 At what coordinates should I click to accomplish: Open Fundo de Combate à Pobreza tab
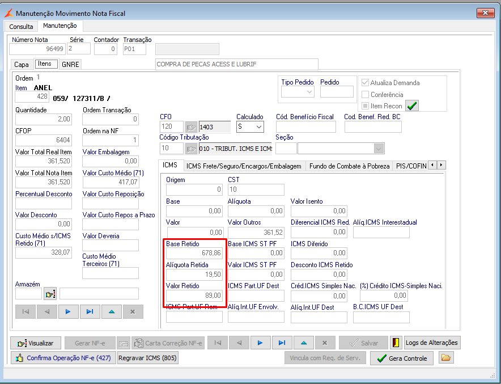click(x=349, y=166)
